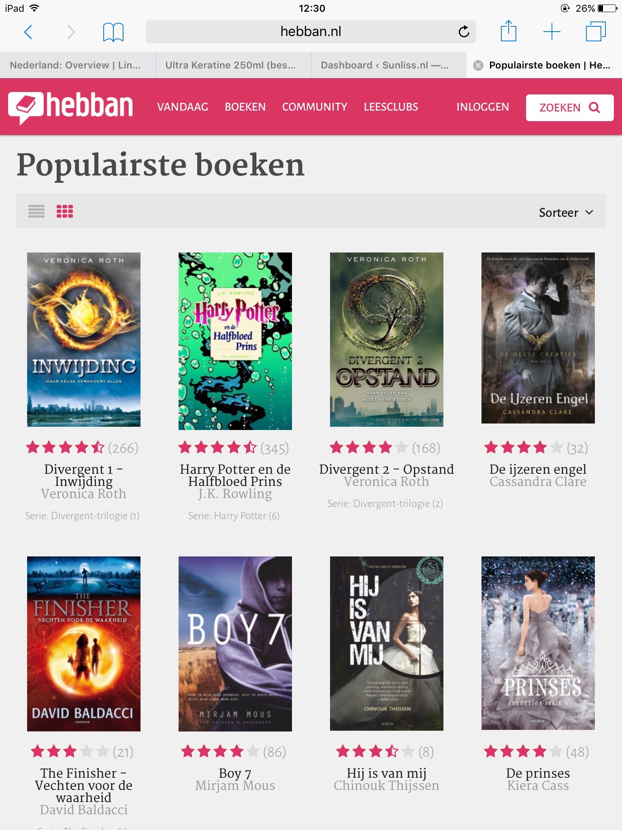The width and height of the screenshot is (622, 830).
Task: Open a new tab with plus icon
Action: (552, 32)
